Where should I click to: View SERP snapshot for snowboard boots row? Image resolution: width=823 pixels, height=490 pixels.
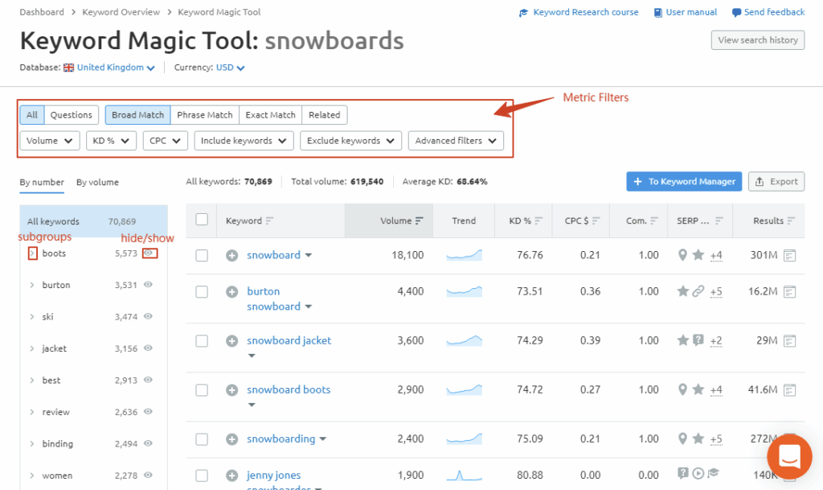[x=790, y=390]
